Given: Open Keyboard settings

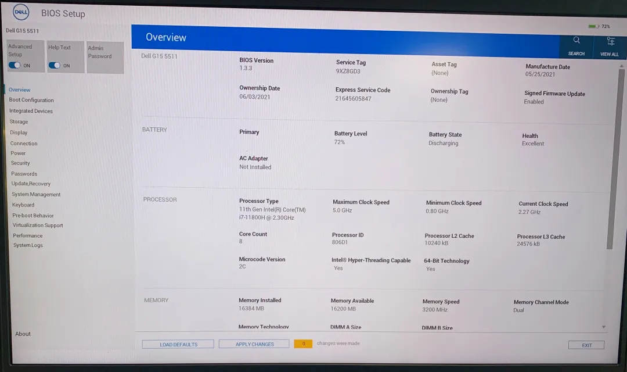Looking at the screenshot, I should click(23, 205).
